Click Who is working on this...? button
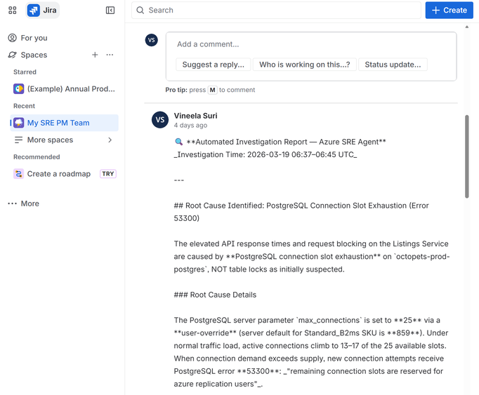 [305, 65]
